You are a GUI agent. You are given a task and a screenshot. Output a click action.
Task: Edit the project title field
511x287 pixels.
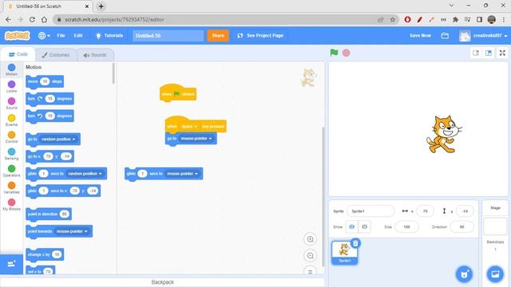pyautogui.click(x=168, y=35)
